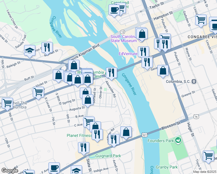Select the restaurant marker beside EdVenture label
Viewport: 217px width, 174px height.
pos(143,52)
